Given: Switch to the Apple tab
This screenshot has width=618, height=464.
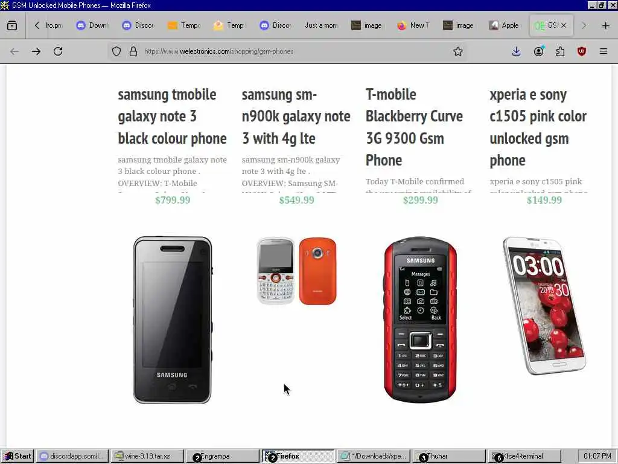Looking at the screenshot, I should click(505, 25).
